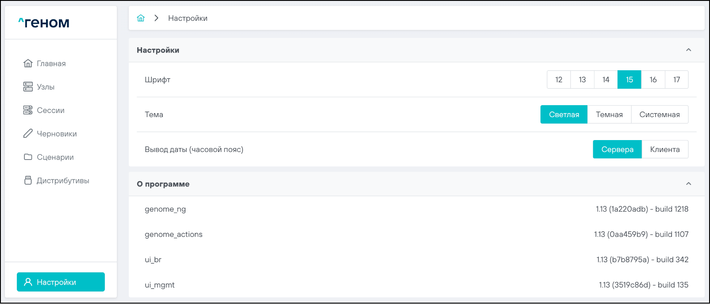Image resolution: width=710 pixels, height=304 pixels.
Task: Choose font size 12
Action: point(559,80)
